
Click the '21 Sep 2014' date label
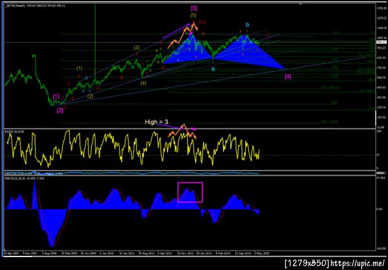click(242, 253)
